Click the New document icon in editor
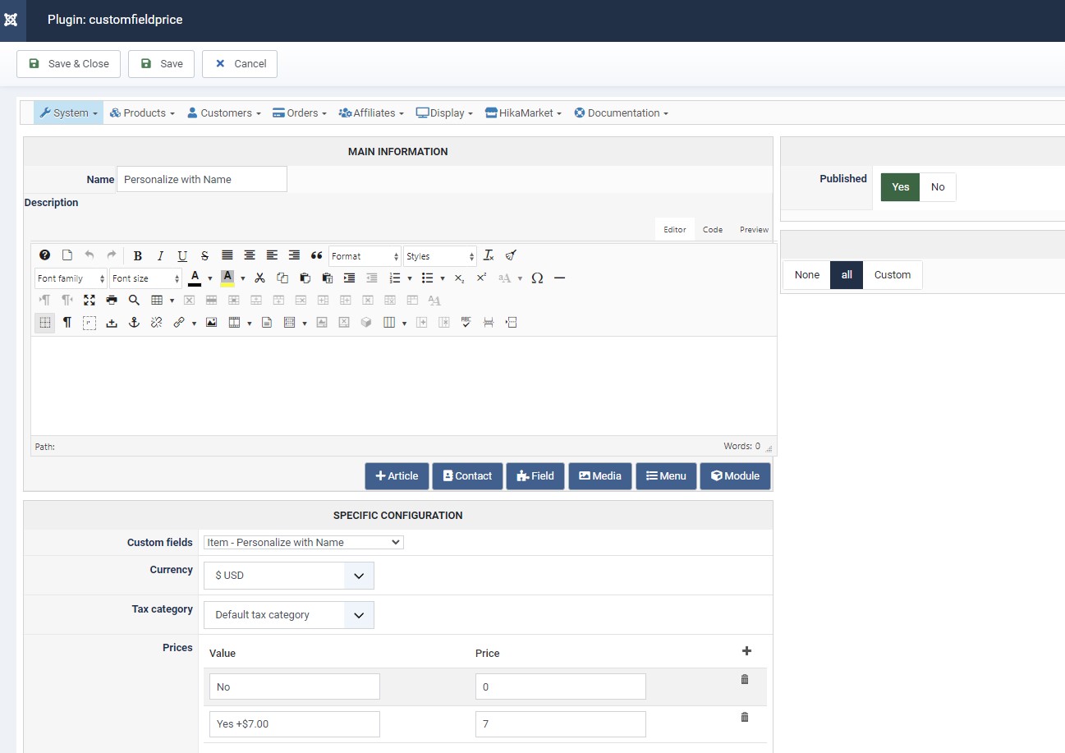Screen dimensions: 1065x753 pyautogui.click(x=67, y=255)
